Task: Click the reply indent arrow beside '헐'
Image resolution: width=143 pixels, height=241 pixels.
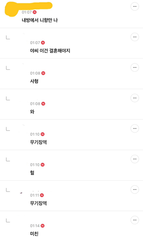Action: point(8,159)
